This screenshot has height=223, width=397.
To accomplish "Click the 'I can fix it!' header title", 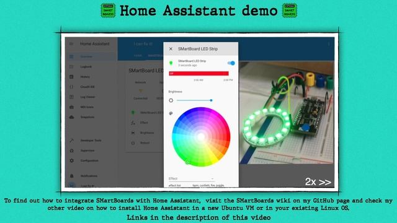I will point(143,44).
